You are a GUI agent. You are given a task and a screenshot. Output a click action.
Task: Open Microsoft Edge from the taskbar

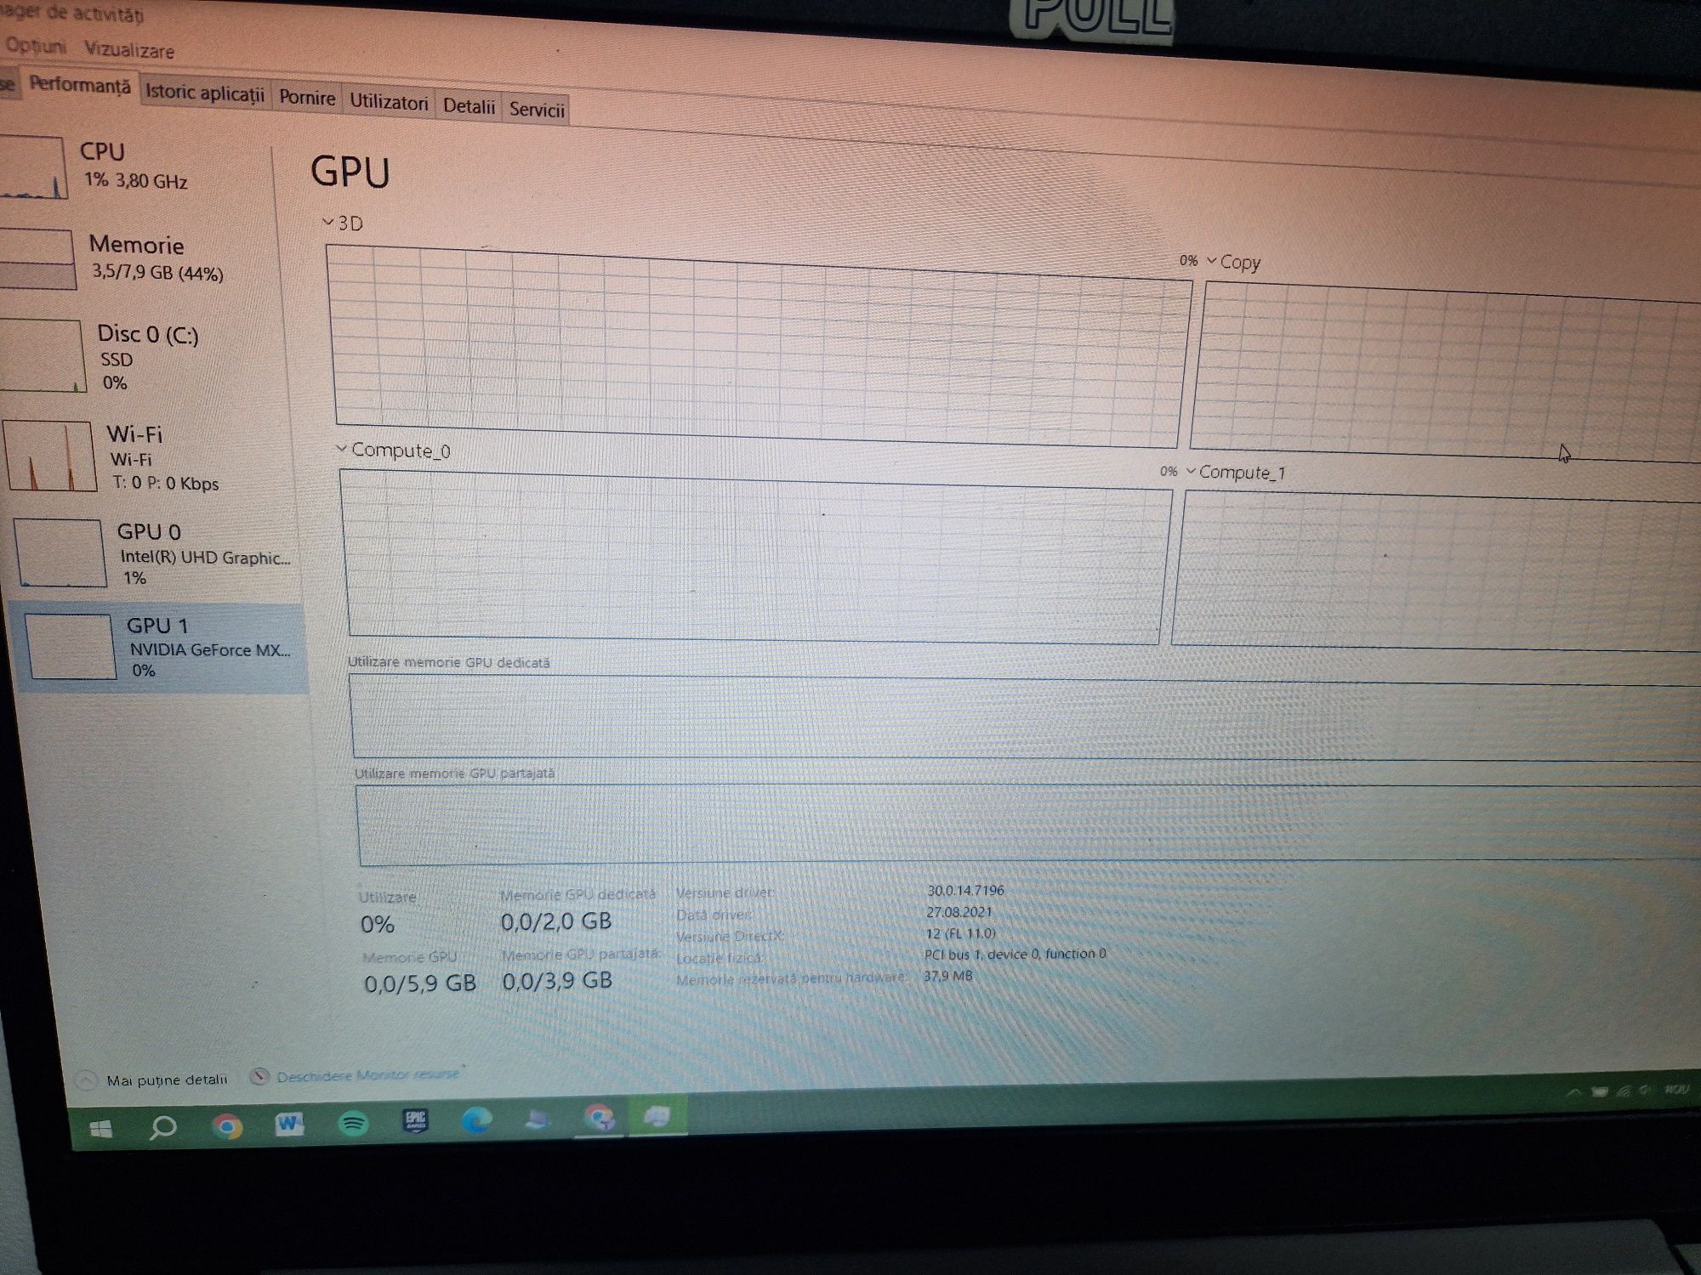click(x=476, y=1120)
